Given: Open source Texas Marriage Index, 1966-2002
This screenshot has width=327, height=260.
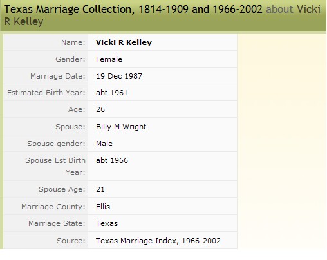Looking at the screenshot, I should (x=158, y=241).
